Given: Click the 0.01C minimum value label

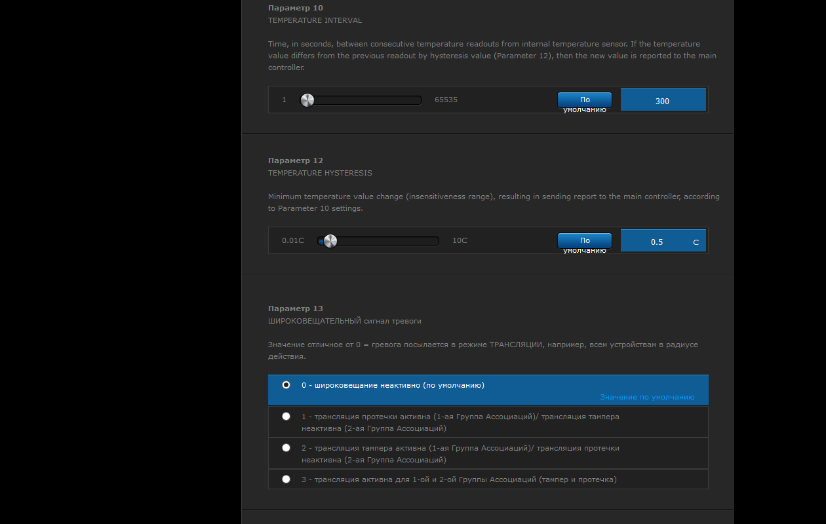Looking at the screenshot, I should pyautogui.click(x=293, y=240).
